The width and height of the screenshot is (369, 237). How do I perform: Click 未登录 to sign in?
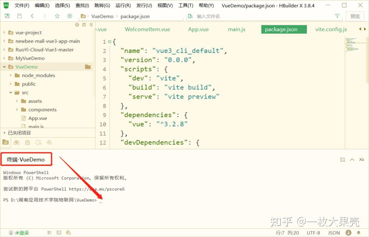click(x=20, y=233)
